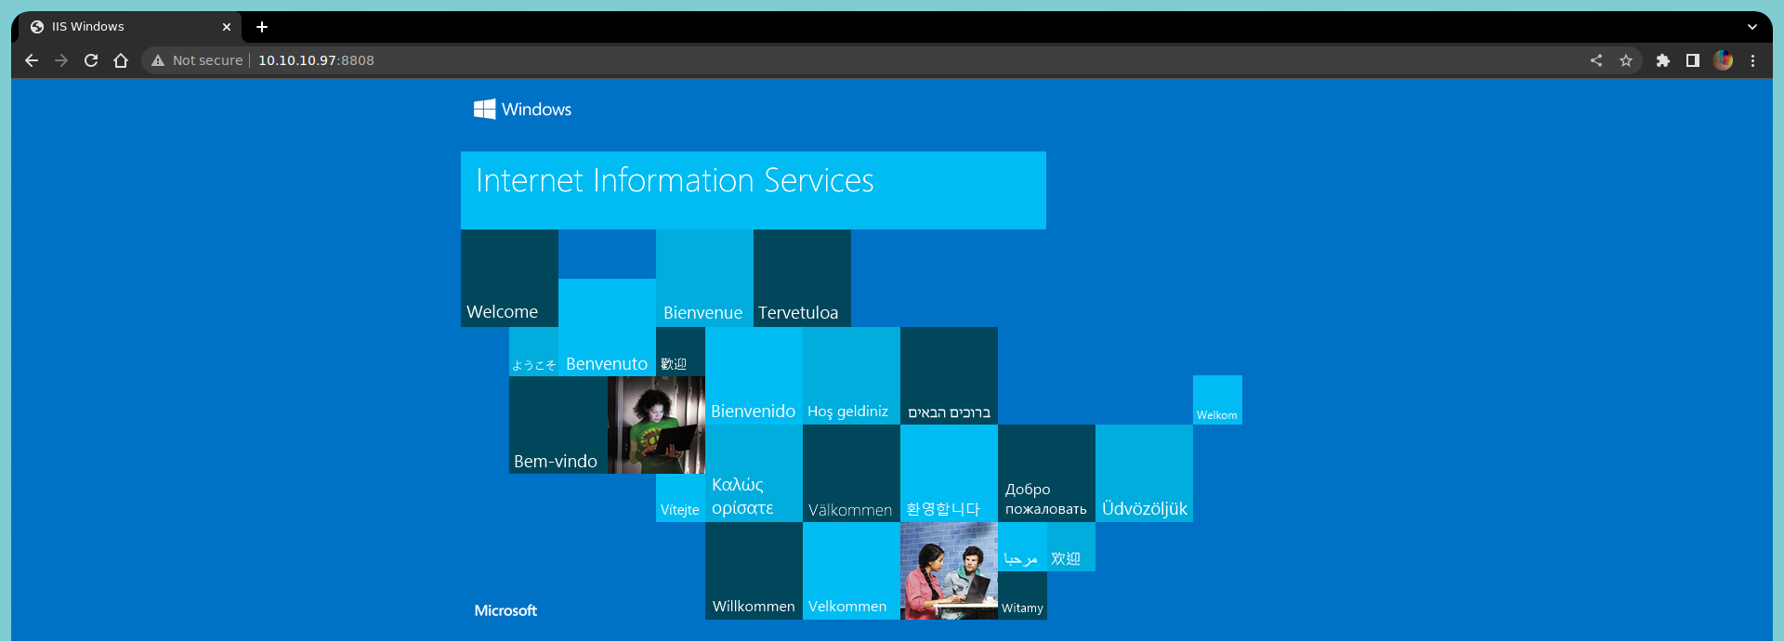
Task: Click the Üdvözöljük tile
Action: (x=1144, y=473)
